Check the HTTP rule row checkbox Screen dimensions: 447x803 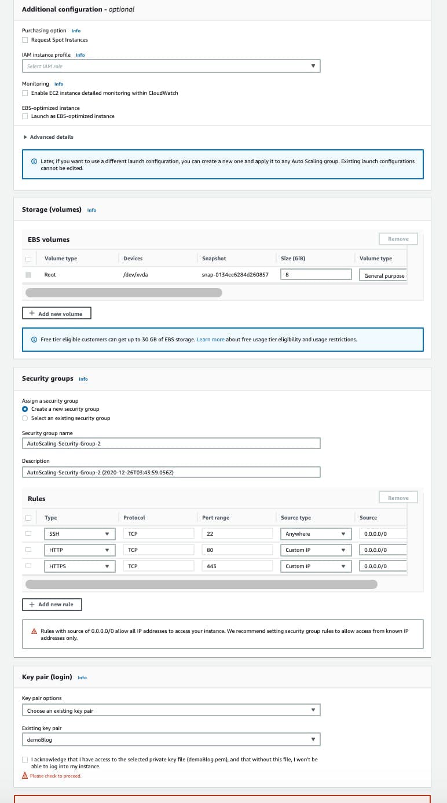click(x=28, y=550)
